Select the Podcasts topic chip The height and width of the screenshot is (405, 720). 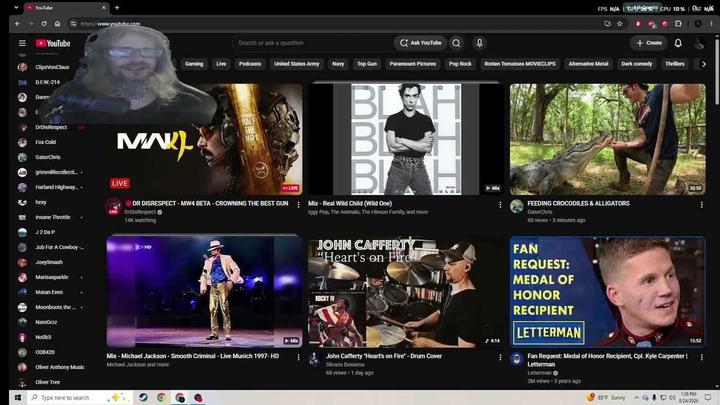click(250, 64)
